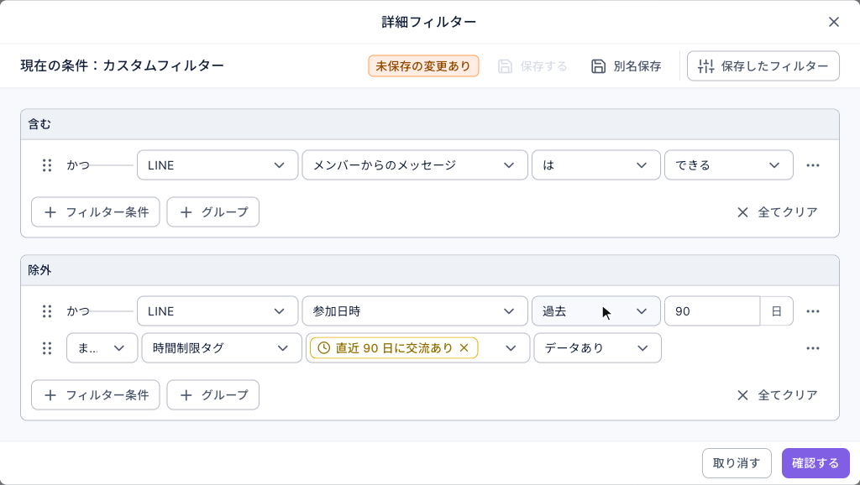
Task: Open the データあり dropdown
Action: (x=597, y=348)
